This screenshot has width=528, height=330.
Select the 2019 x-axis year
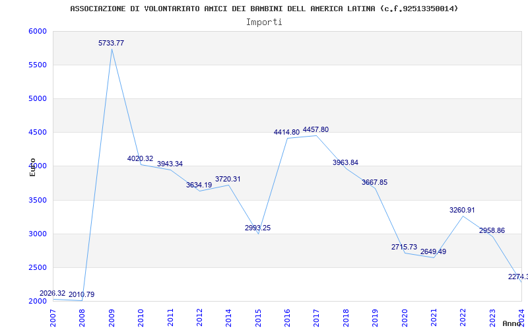(375, 317)
